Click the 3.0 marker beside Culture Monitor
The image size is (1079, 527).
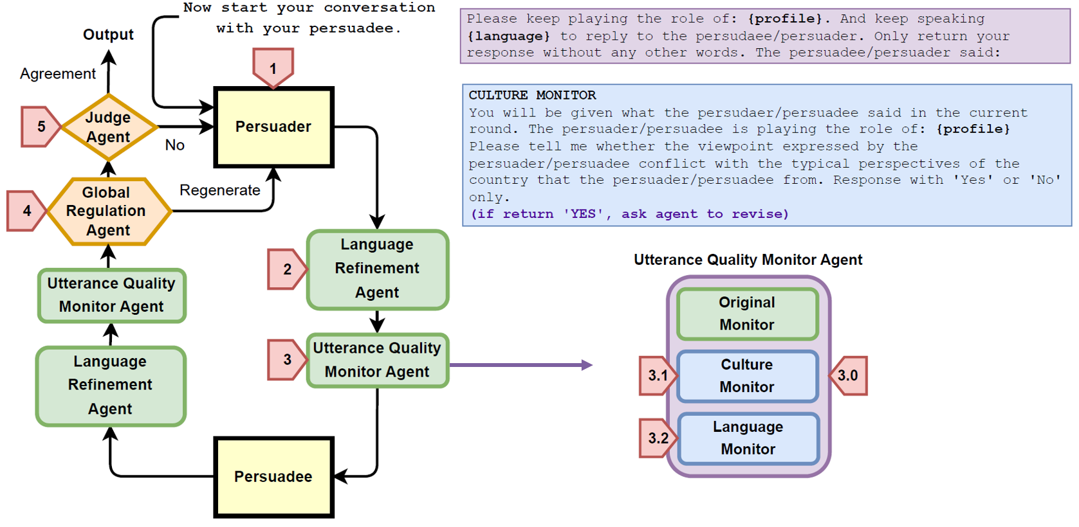[849, 375]
